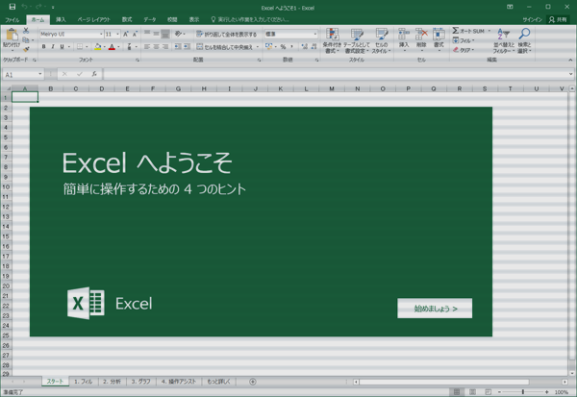The height and width of the screenshot is (397, 577).
Task: Open 並べ替えとフィルター sort and filter
Action: tap(503, 40)
